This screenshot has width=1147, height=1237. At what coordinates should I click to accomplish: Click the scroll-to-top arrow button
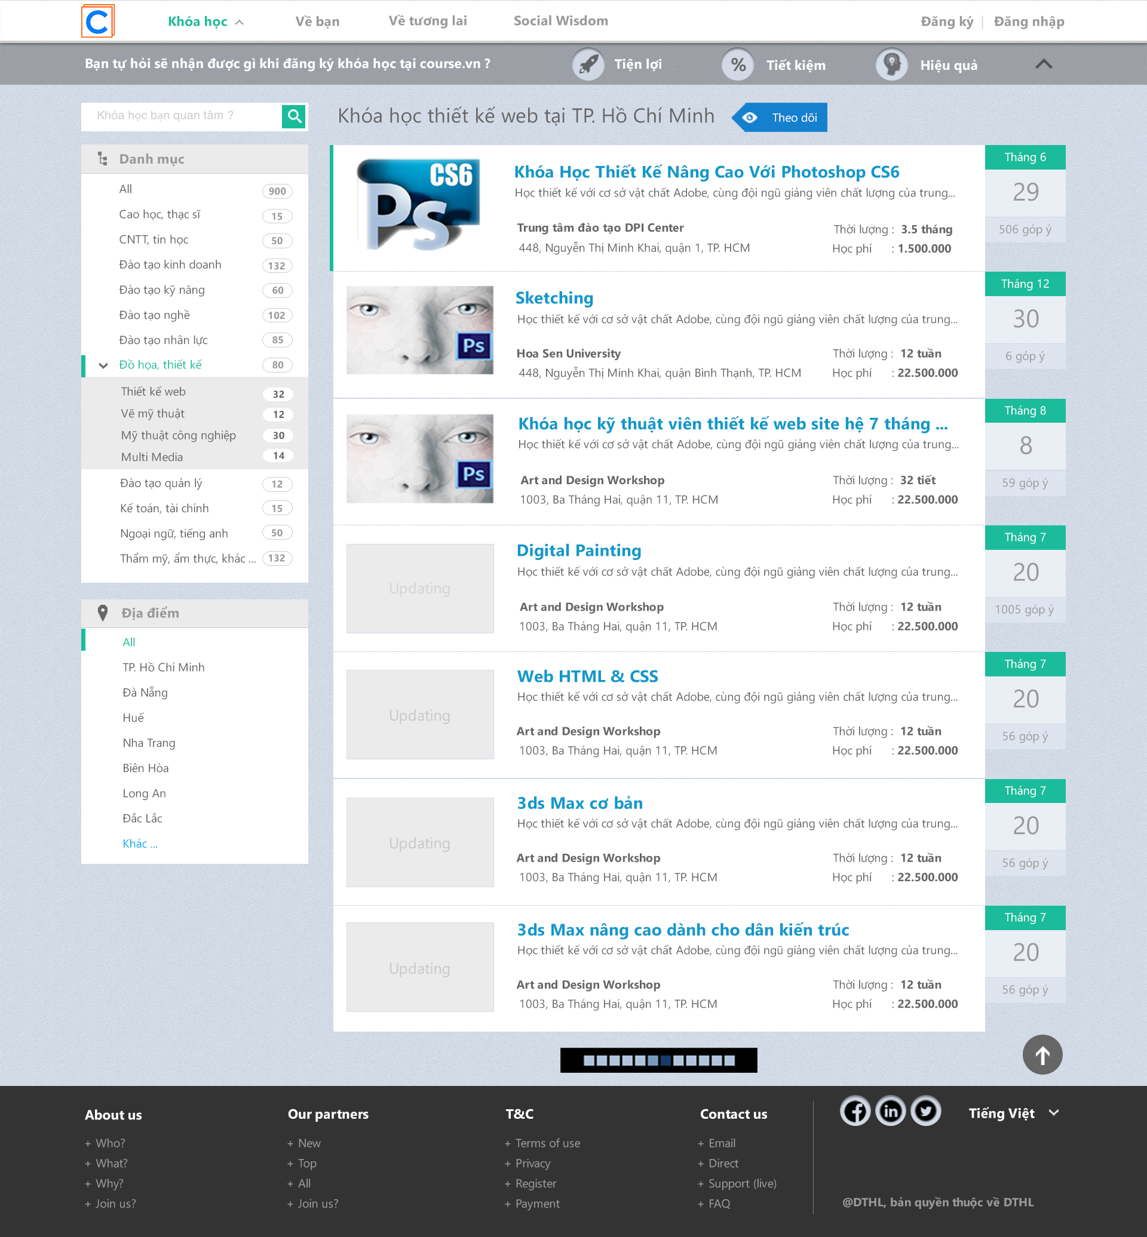pyautogui.click(x=1041, y=1054)
